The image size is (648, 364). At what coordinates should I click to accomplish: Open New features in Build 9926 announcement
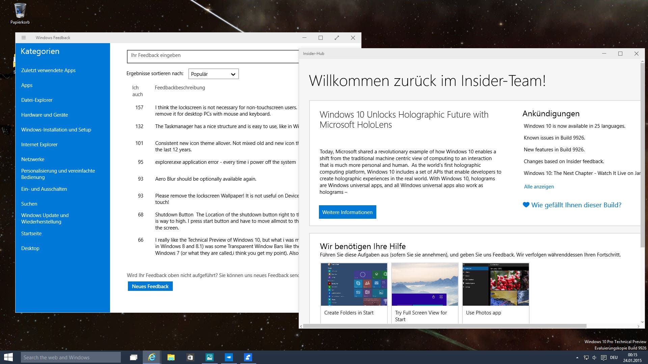tap(554, 149)
